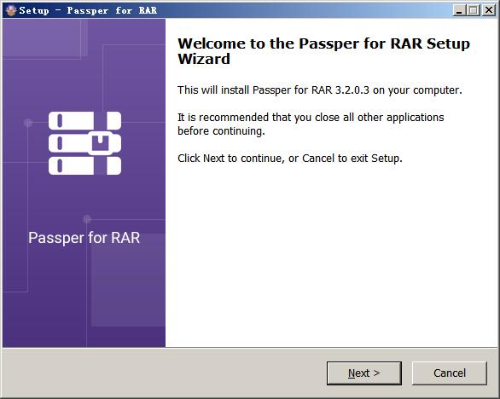This screenshot has height=399, width=500.
Task: Click the small circle node left of archive logo
Action: coord(28,123)
